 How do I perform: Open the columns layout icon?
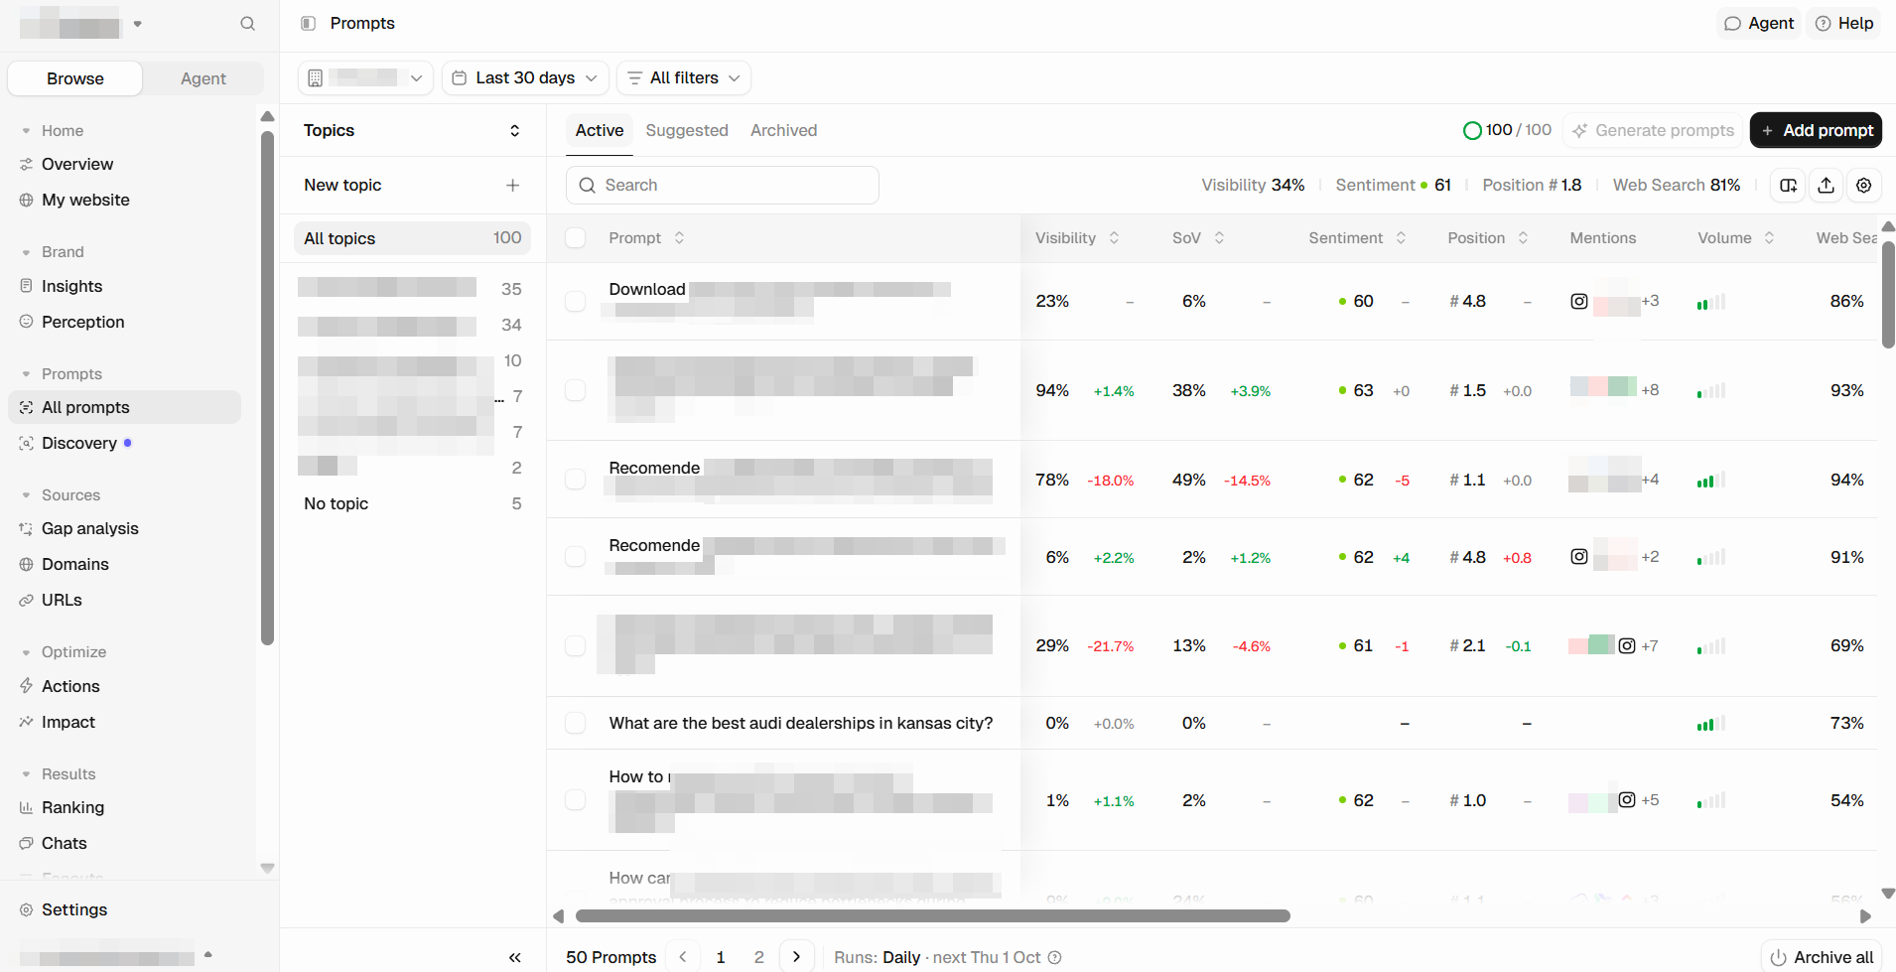(1789, 185)
